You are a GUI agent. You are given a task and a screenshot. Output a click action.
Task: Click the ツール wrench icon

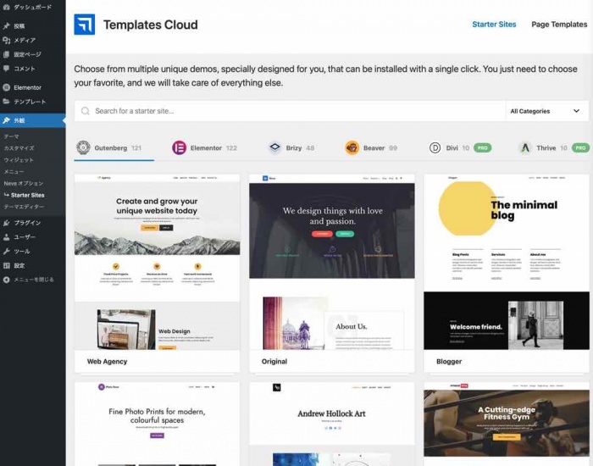point(6,251)
